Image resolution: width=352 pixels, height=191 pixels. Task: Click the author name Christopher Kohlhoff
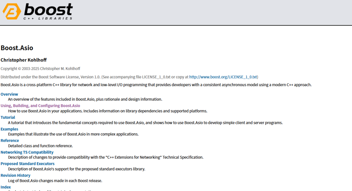[23, 60]
